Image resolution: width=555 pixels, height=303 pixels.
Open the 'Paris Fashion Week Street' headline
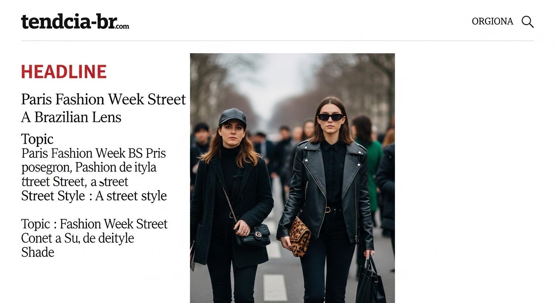[103, 99]
